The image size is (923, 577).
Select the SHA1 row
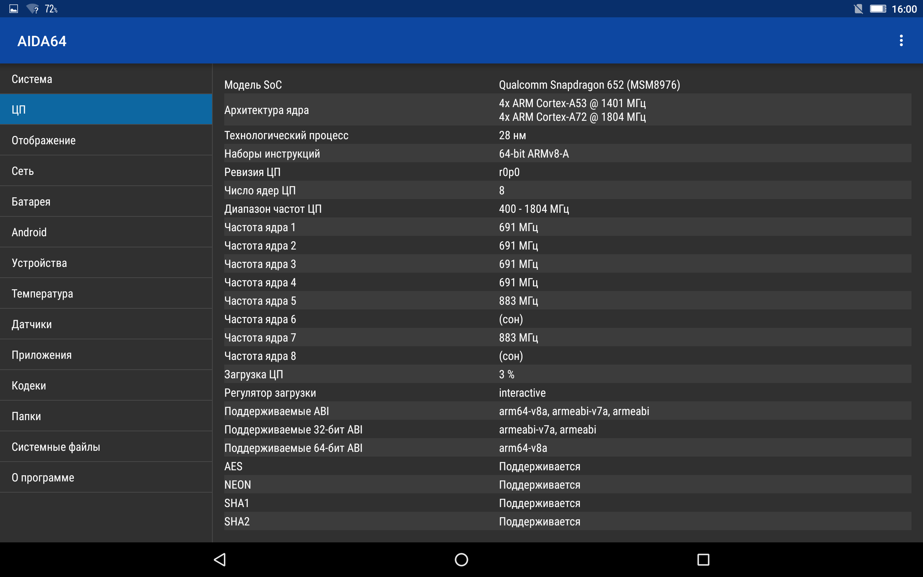(568, 503)
